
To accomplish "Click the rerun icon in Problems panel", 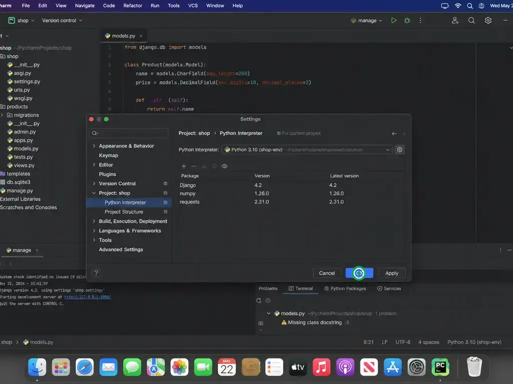I will 259,300.
